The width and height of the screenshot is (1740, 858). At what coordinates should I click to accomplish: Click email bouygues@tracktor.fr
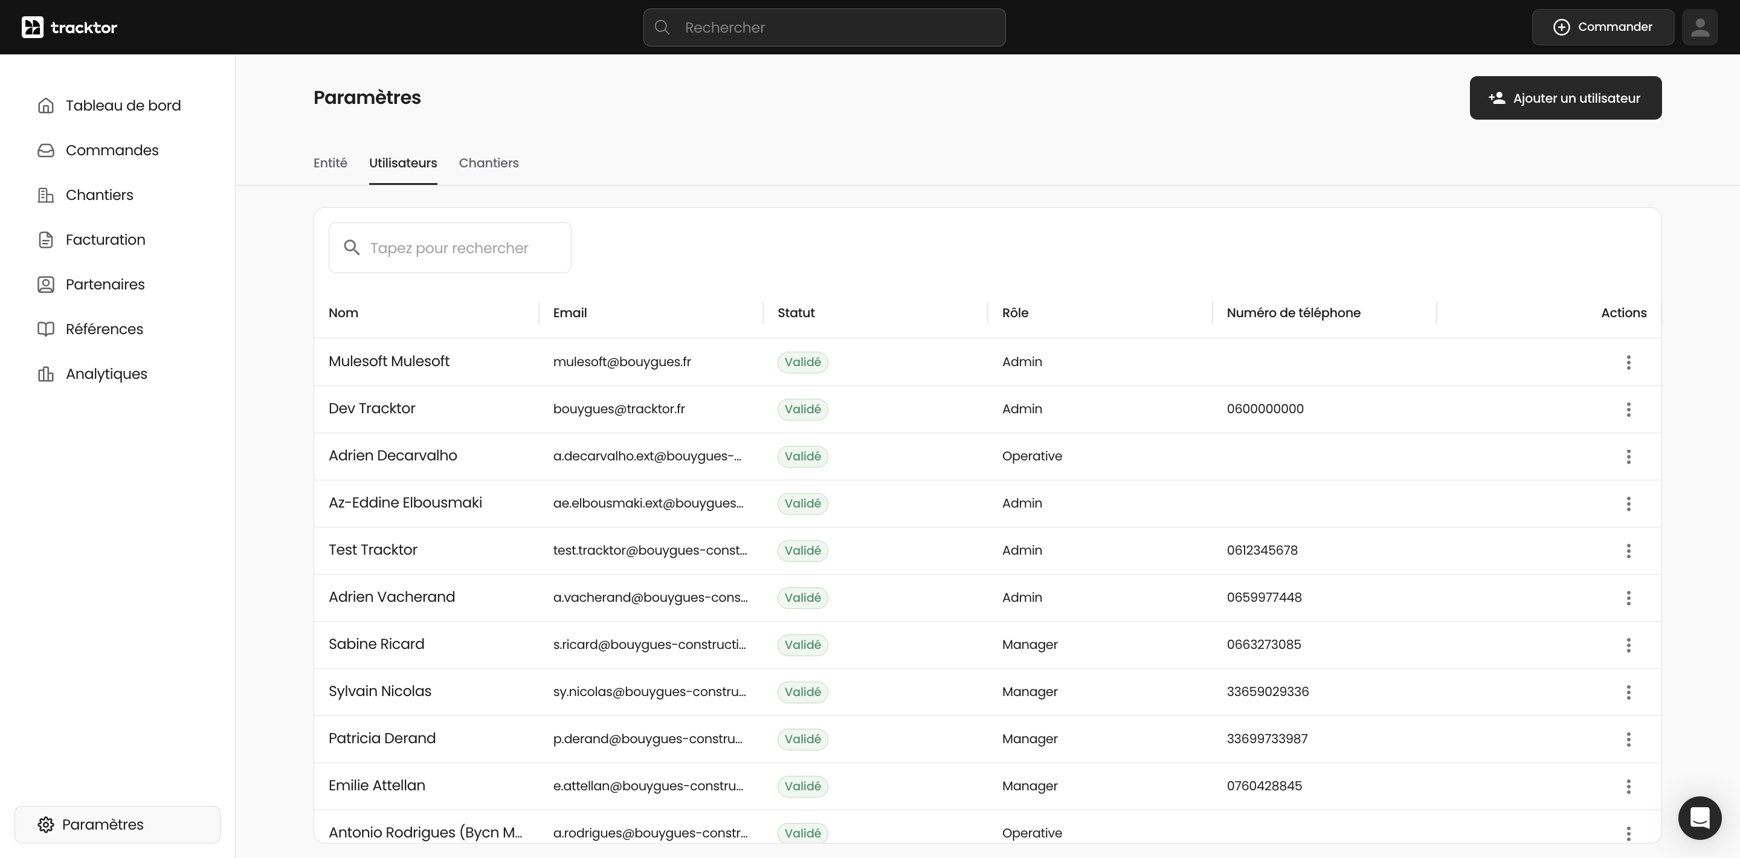pyautogui.click(x=619, y=410)
